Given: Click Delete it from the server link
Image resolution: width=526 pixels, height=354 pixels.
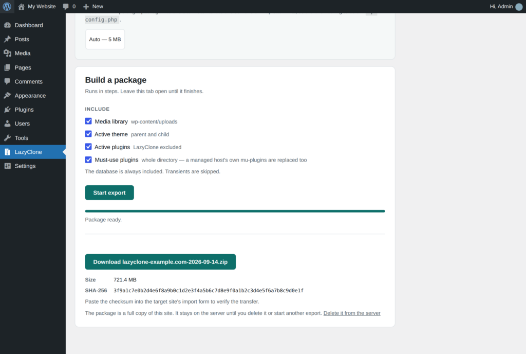Looking at the screenshot, I should pos(352,313).
